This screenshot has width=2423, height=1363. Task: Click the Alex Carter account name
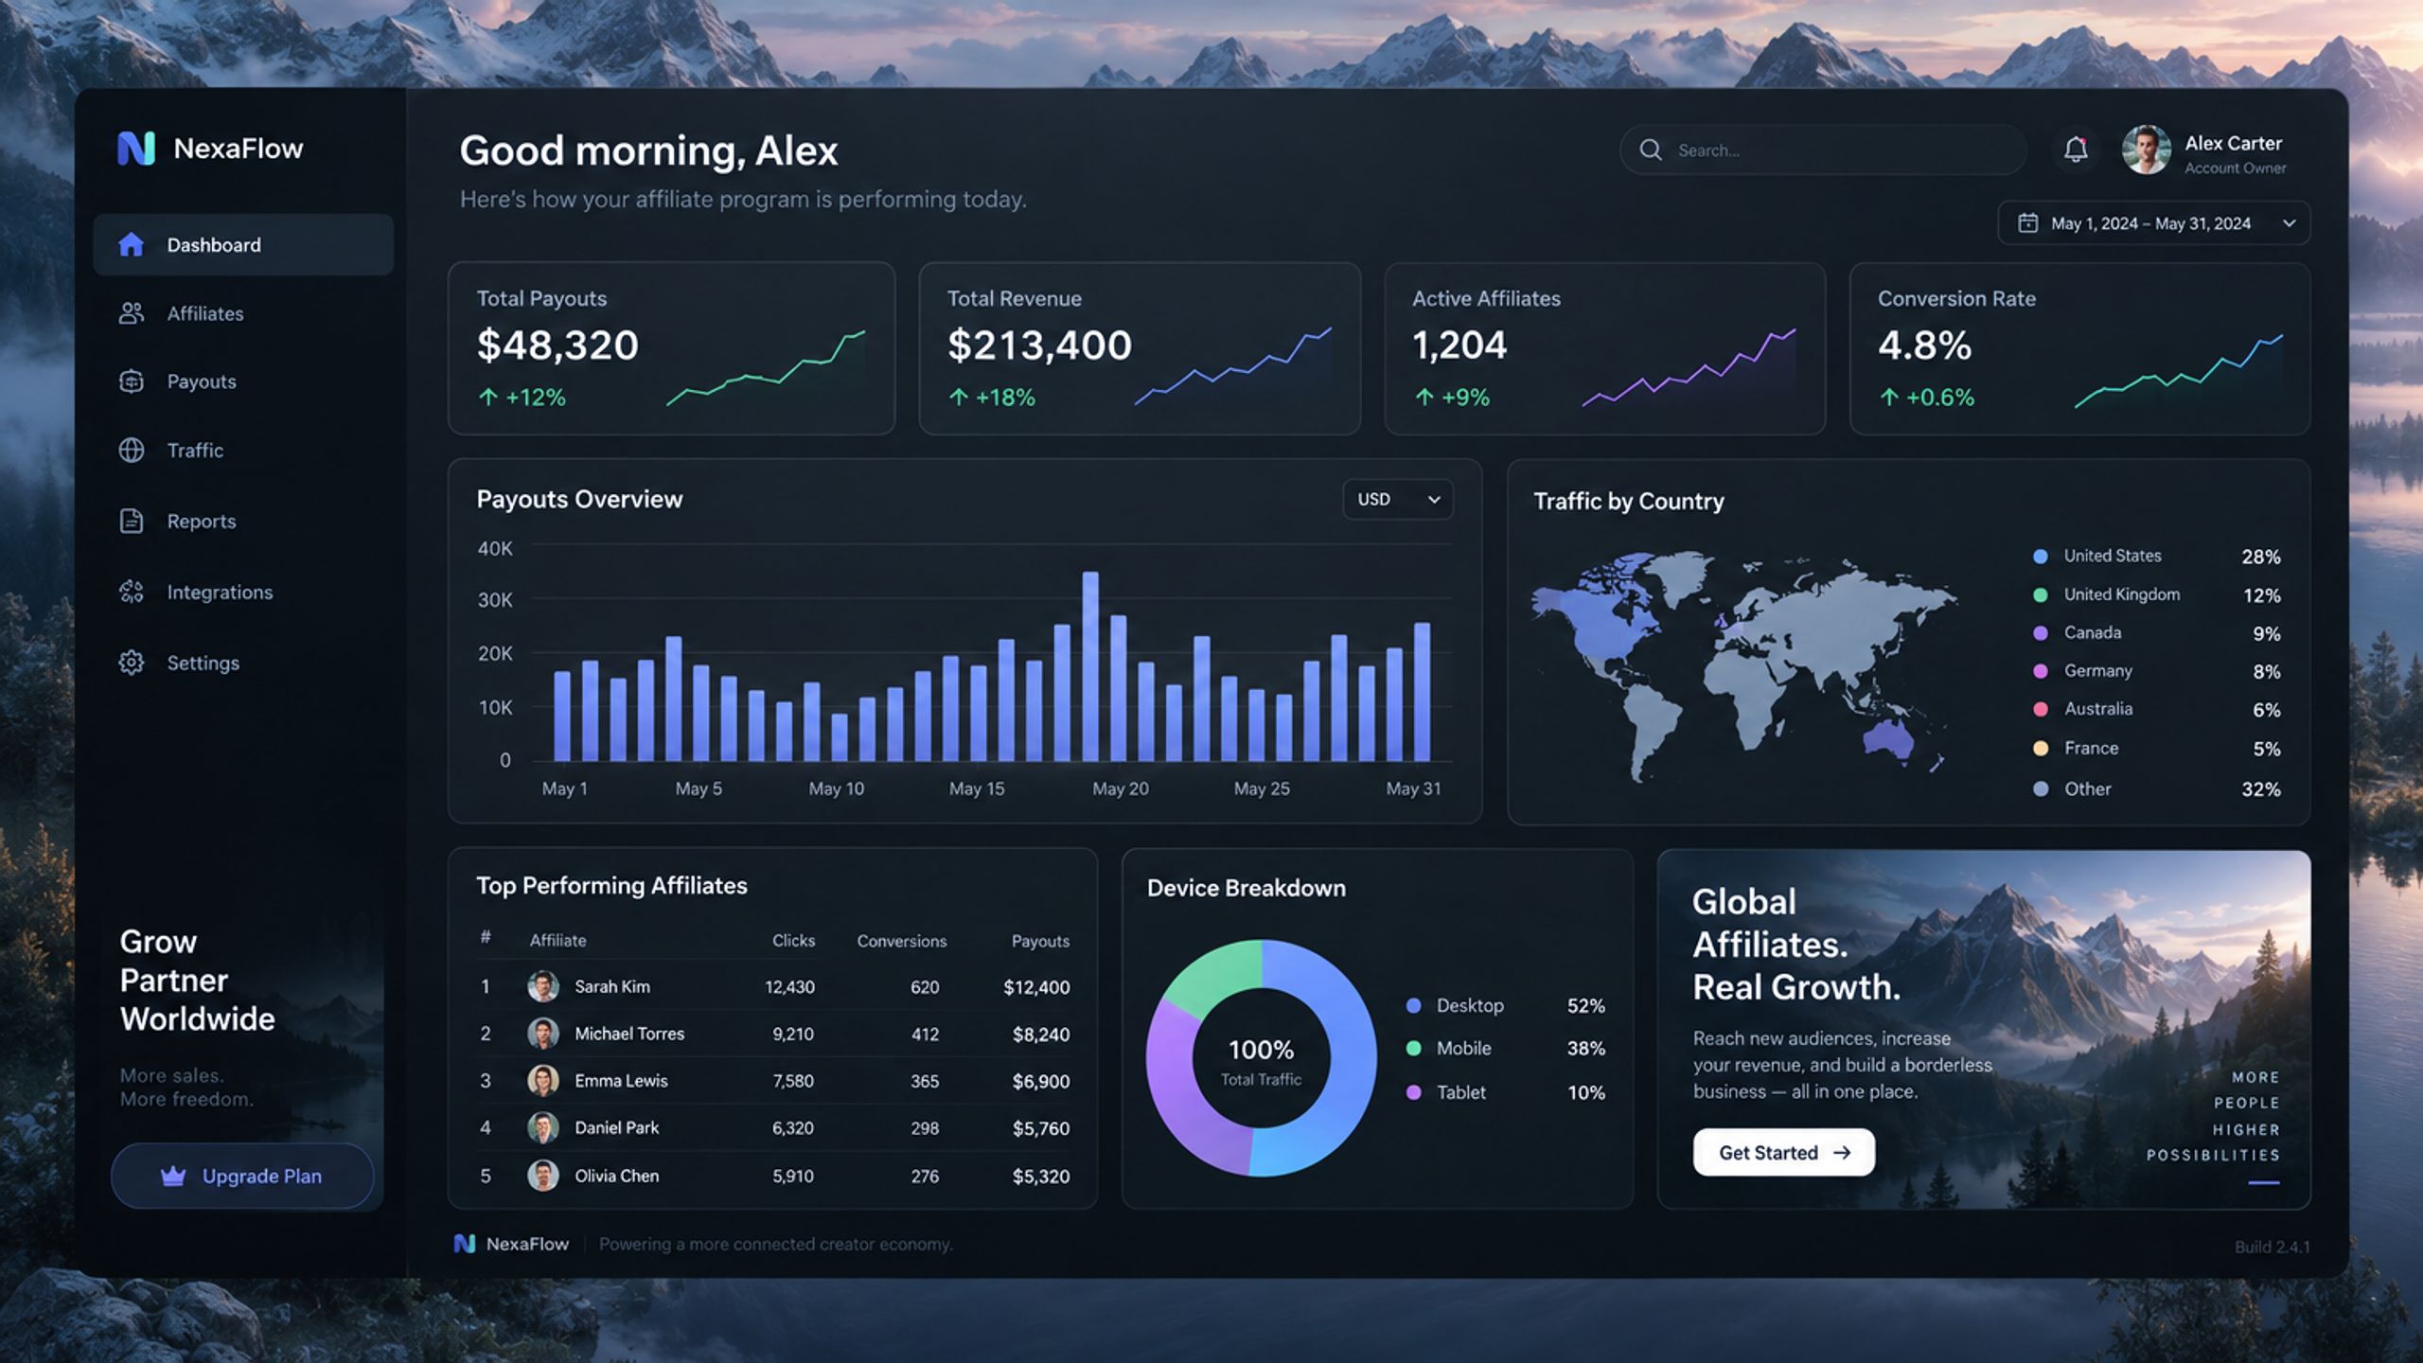pyautogui.click(x=2233, y=143)
